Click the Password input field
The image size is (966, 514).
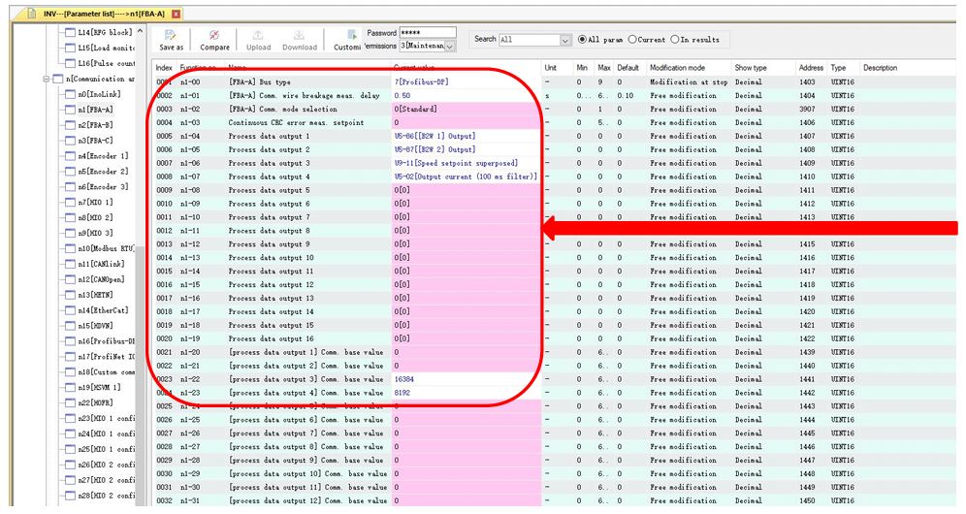coord(427,33)
